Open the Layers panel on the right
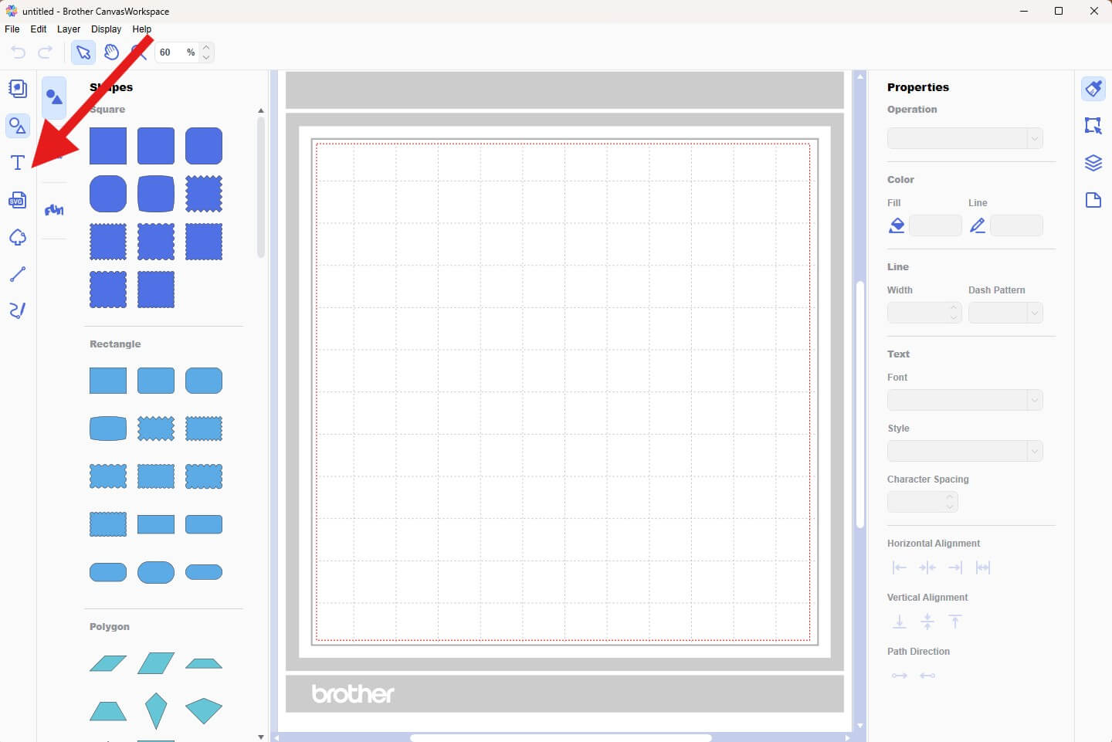This screenshot has width=1112, height=742. [x=1093, y=163]
